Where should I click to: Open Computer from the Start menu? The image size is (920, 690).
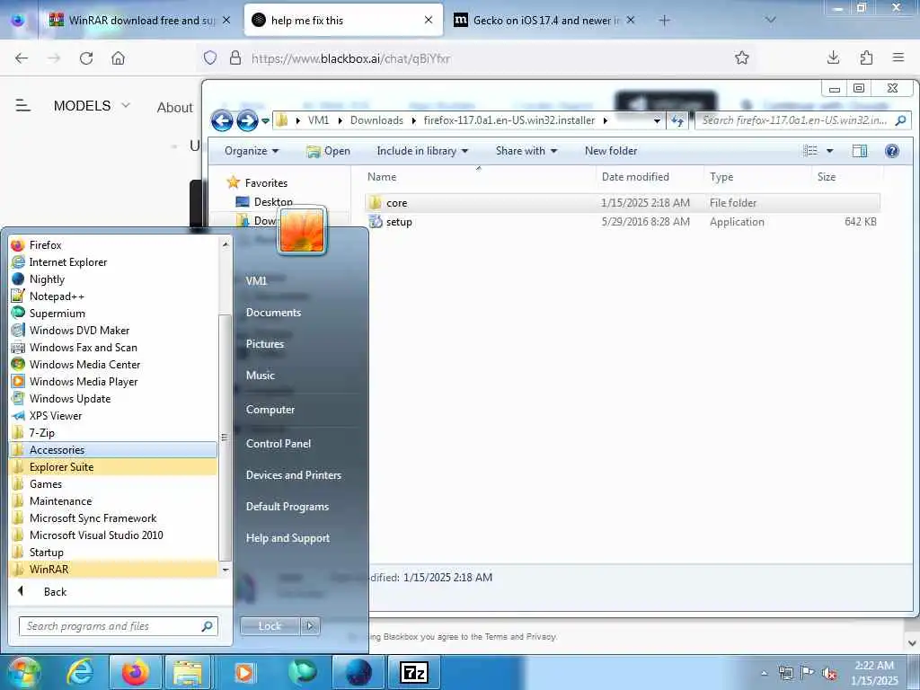tap(270, 409)
